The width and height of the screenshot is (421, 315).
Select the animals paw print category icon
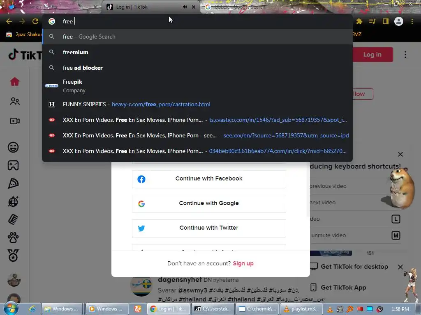pos(13,237)
